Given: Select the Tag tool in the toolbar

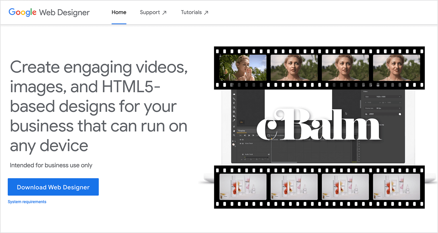Looking at the screenshot, I should click(234, 94).
